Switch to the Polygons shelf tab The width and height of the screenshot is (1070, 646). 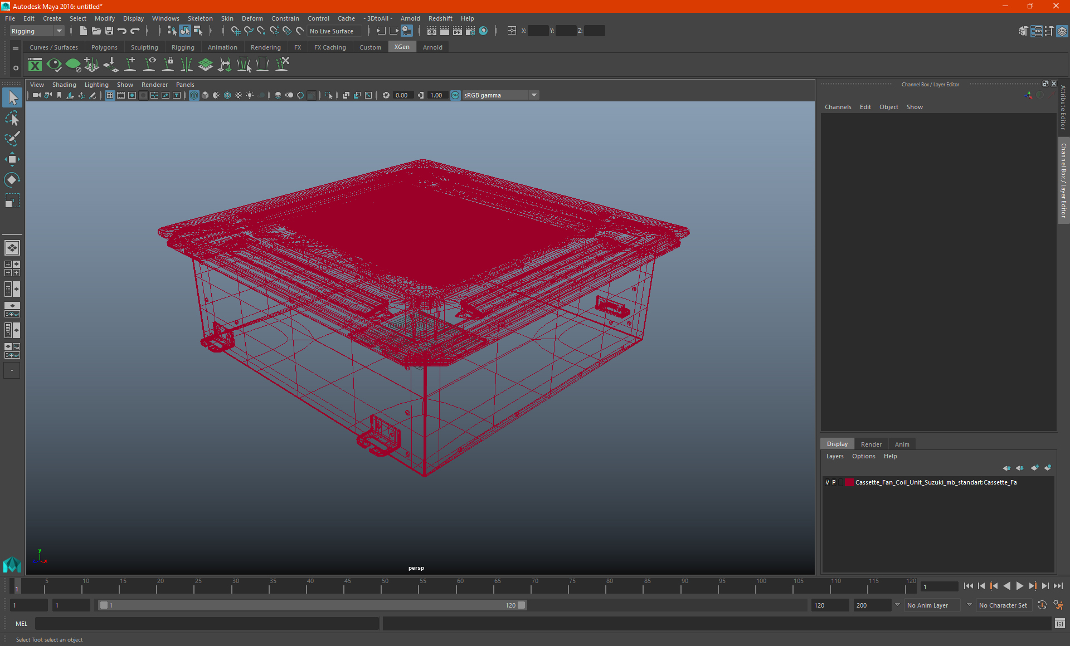(x=104, y=47)
